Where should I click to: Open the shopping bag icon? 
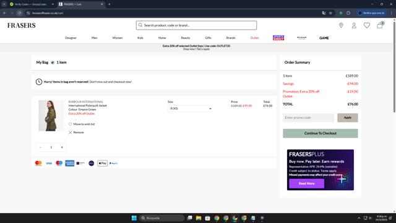tap(380, 25)
